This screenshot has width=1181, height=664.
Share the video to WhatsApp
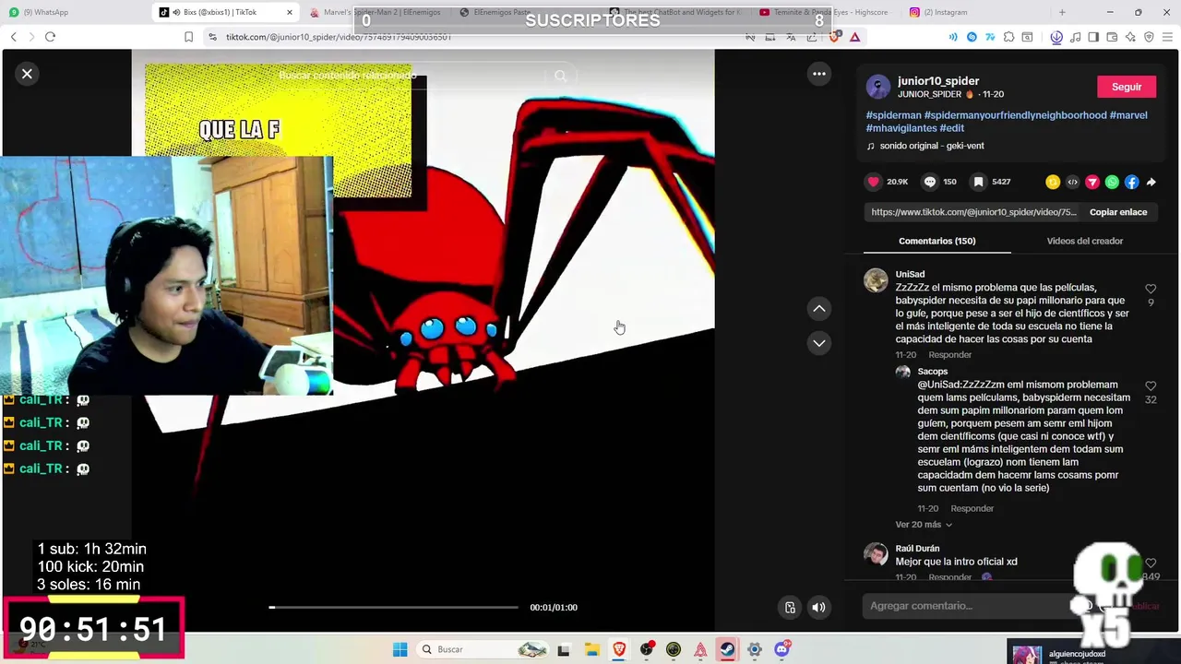[1112, 183]
